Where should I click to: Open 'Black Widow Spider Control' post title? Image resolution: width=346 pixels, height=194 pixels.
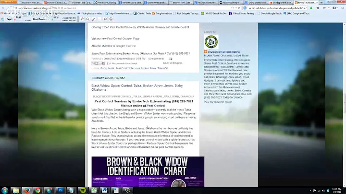click(x=137, y=87)
